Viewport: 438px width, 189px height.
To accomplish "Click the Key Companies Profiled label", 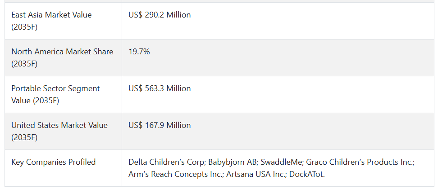I will pyautogui.click(x=53, y=162).
